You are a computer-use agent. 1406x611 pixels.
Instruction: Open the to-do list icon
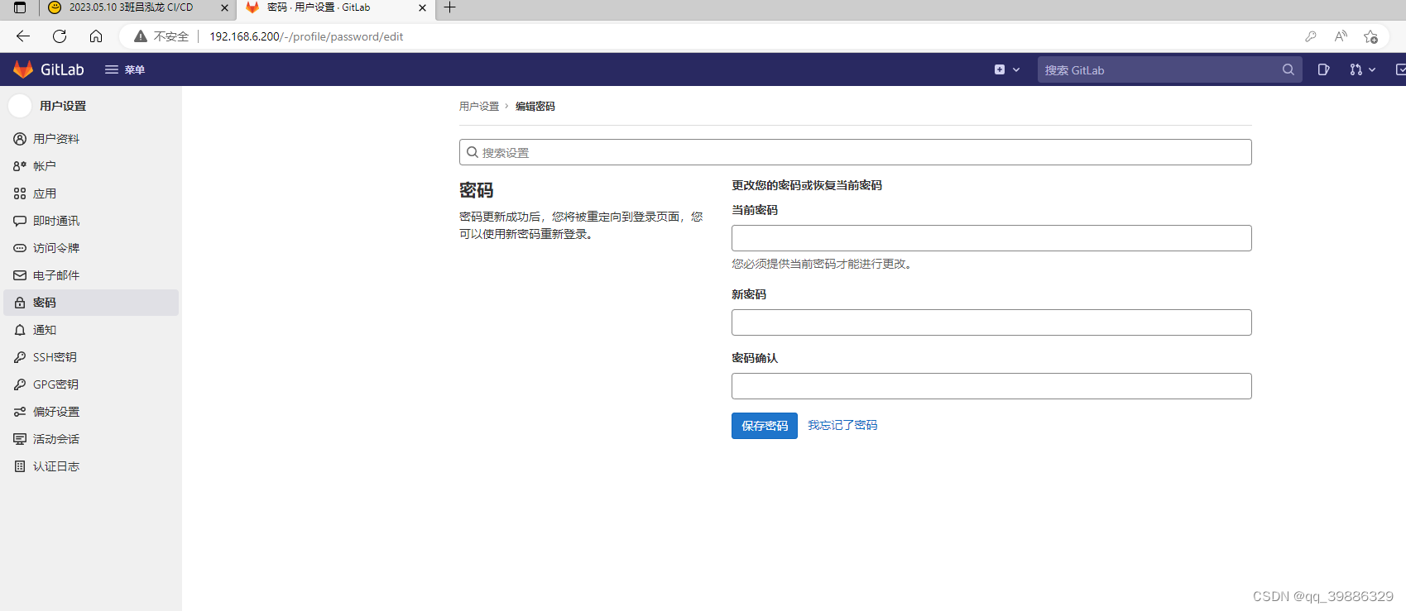tap(1399, 69)
